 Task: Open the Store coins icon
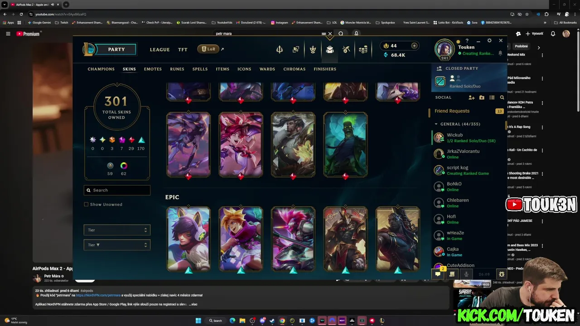[x=363, y=50]
